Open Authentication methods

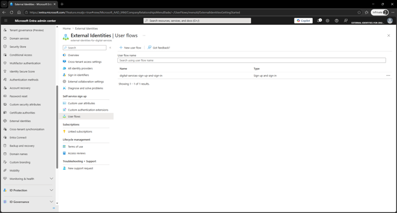[x=24, y=80]
